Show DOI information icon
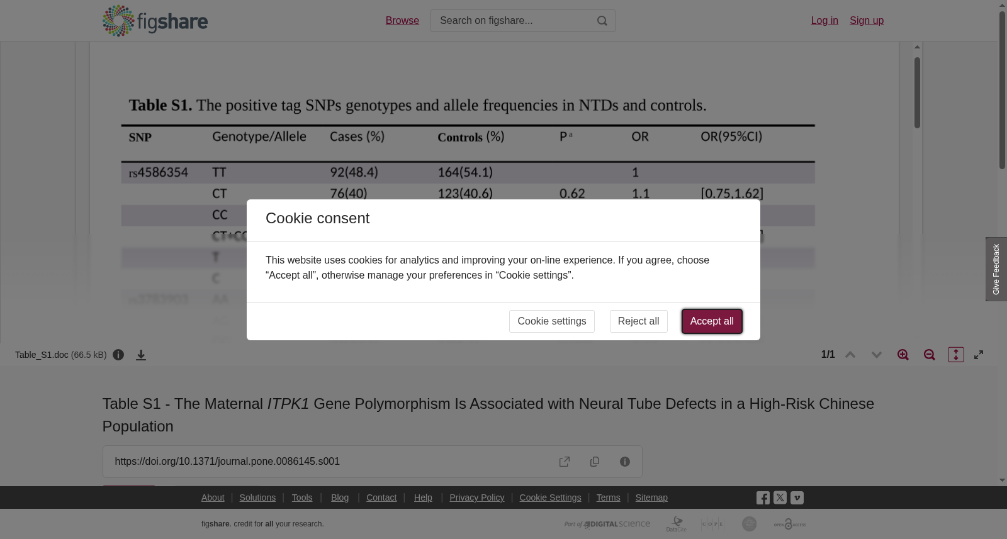Image resolution: width=1007 pixels, height=539 pixels. 625,462
